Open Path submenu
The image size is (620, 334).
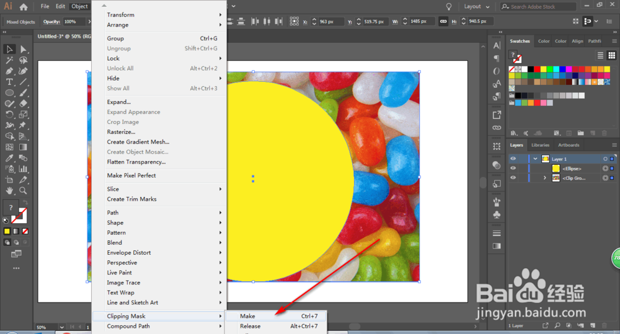(159, 213)
